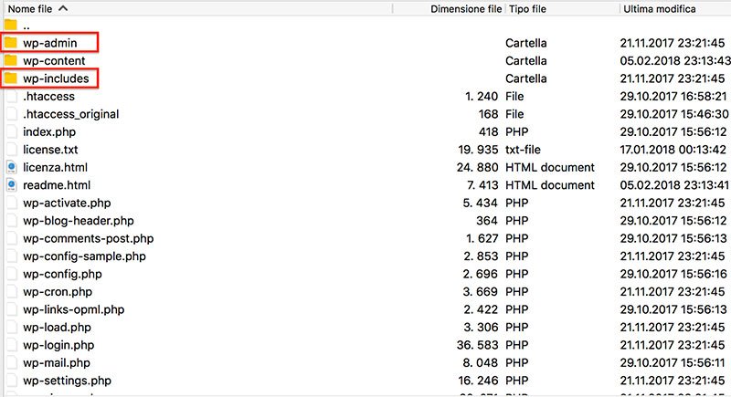The height and width of the screenshot is (397, 731).
Task: Click the 24.880 size of licenza.html
Action: pos(477,167)
